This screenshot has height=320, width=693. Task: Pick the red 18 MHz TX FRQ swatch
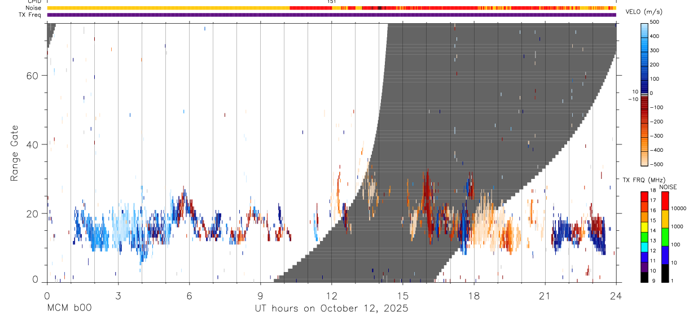644,196
